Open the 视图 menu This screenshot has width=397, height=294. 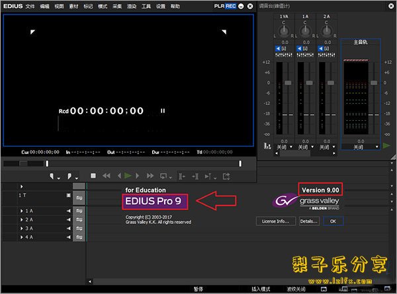coord(60,7)
